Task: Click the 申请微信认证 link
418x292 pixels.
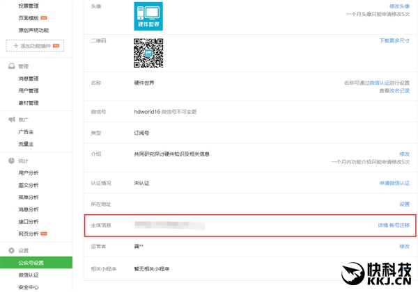Action: 394,183
